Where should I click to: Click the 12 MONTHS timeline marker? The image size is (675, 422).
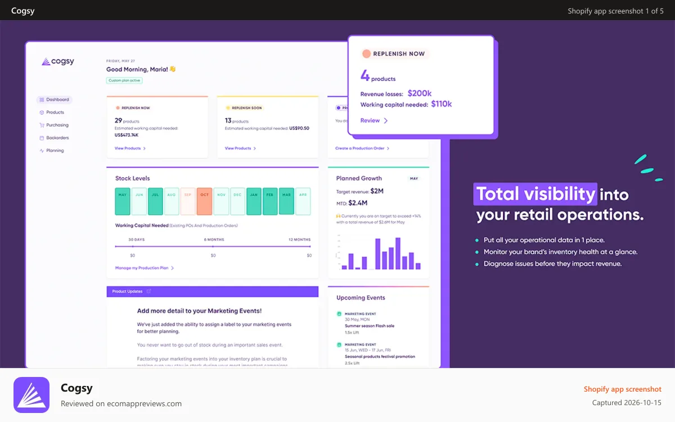[309, 246]
